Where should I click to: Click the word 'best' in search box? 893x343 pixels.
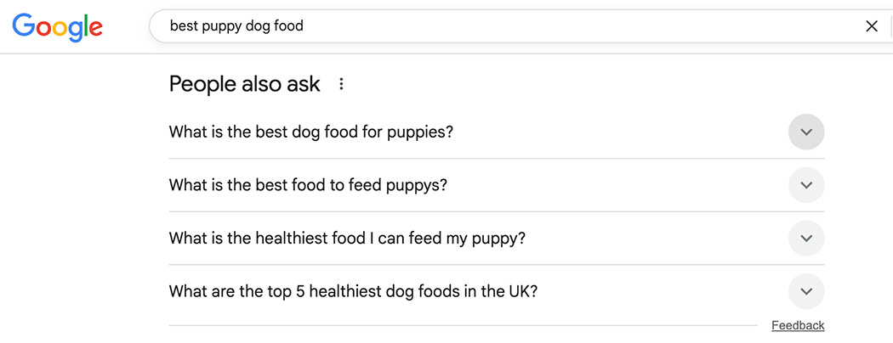pyautogui.click(x=182, y=26)
